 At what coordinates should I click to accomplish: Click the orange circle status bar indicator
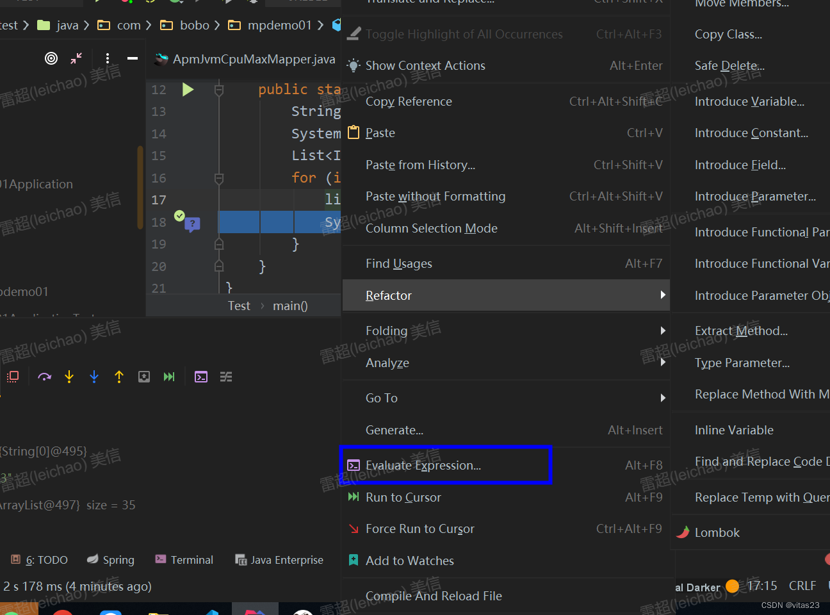point(733,586)
